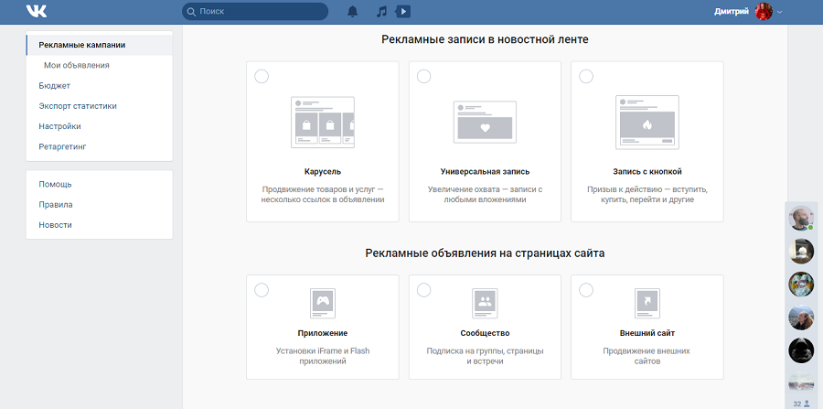
Task: Click the Сообщество card title
Action: pos(485,333)
